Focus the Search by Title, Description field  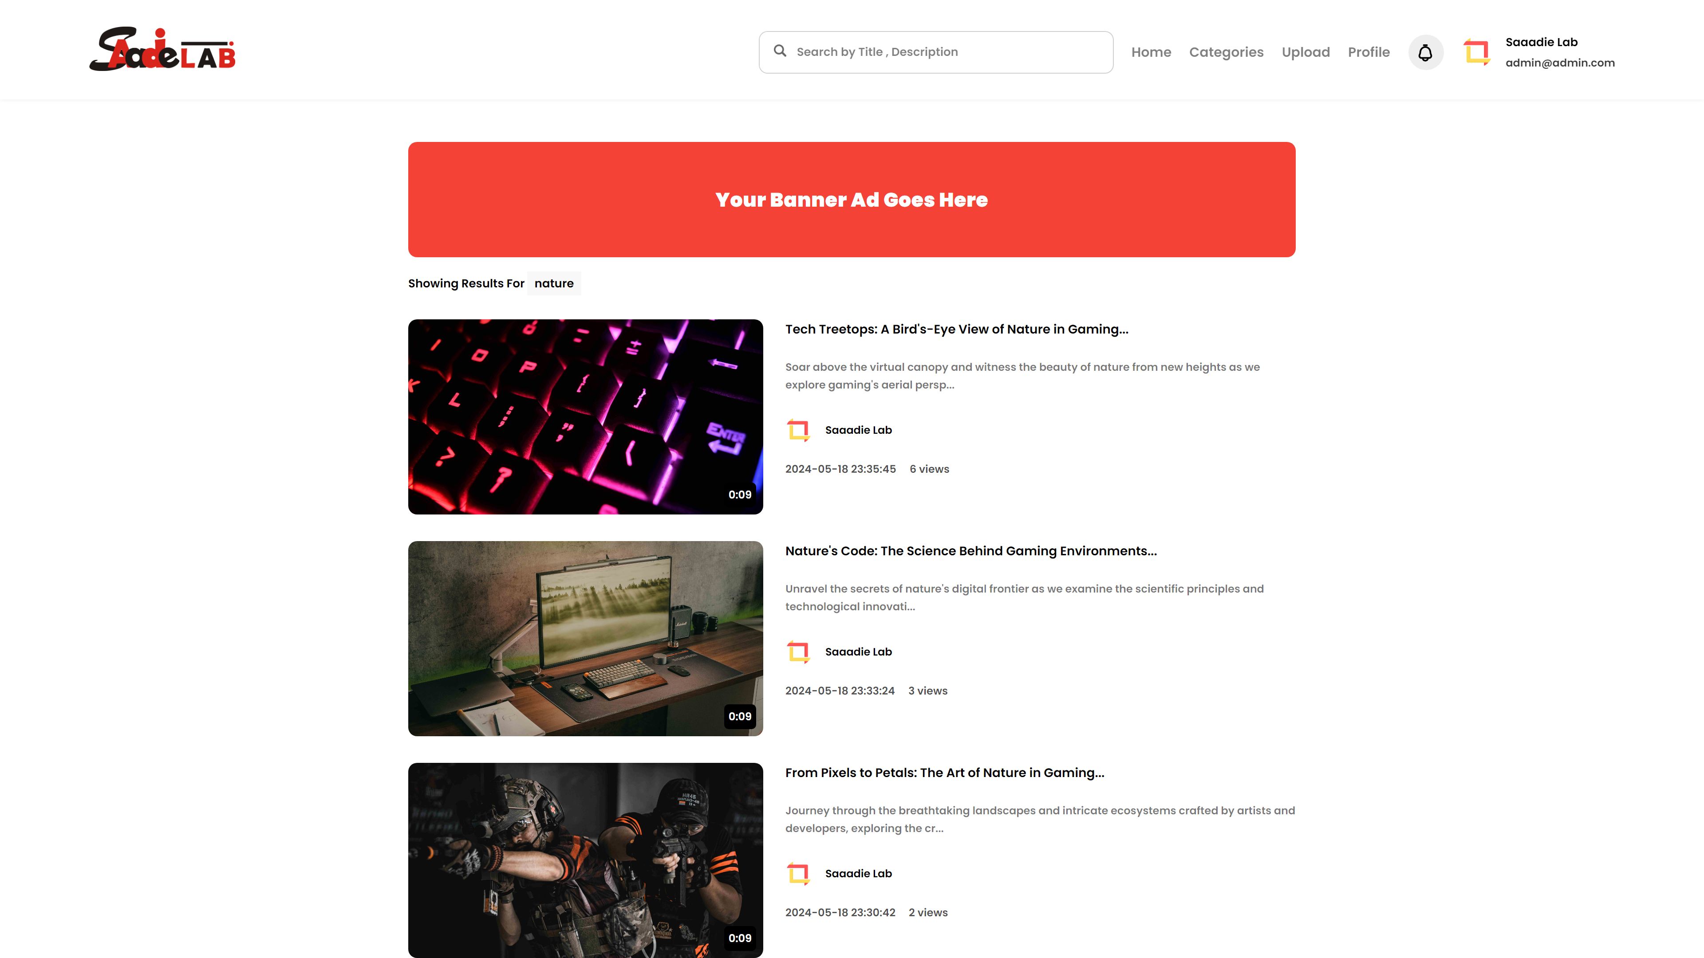[x=936, y=52]
